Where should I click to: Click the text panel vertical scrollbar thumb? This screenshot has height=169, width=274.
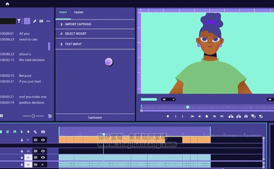pyautogui.click(x=49, y=46)
